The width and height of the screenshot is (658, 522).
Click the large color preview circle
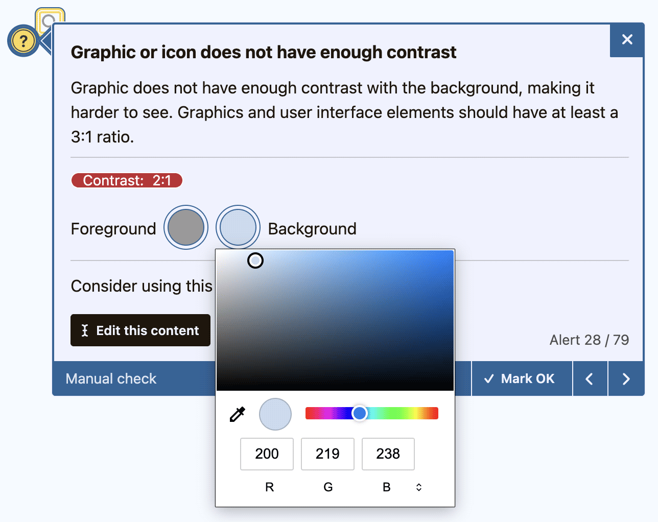coord(275,414)
